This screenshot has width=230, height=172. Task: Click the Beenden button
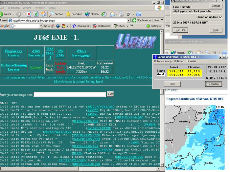(214, 84)
